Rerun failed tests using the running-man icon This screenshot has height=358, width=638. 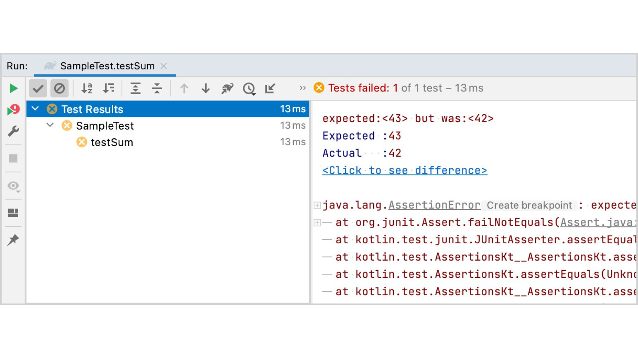click(227, 89)
